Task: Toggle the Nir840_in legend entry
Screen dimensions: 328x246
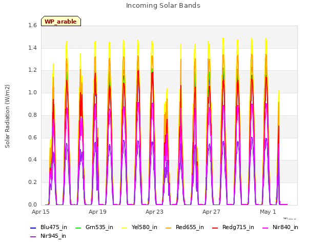Action: (x=280, y=228)
